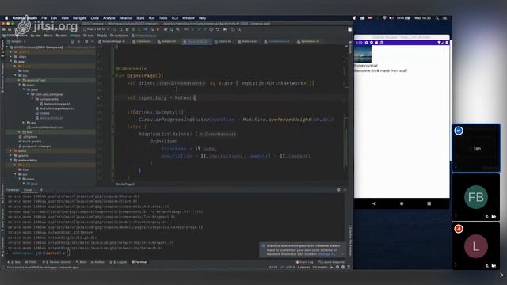Image resolution: width=507 pixels, height=285 pixels.
Task: Open the Build menu
Action: click(140, 18)
